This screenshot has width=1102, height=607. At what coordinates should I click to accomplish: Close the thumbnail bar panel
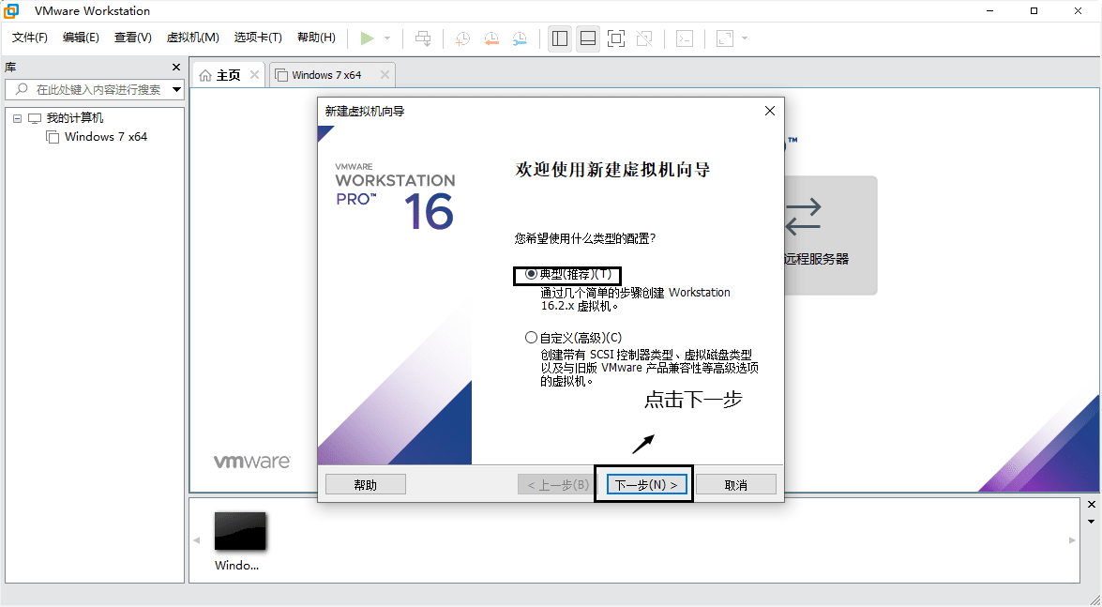pyautogui.click(x=1092, y=505)
